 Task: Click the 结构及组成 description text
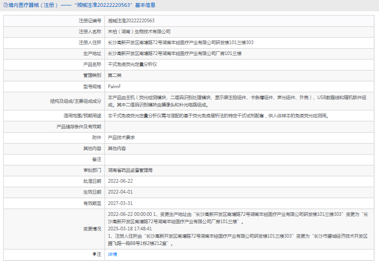237,101
